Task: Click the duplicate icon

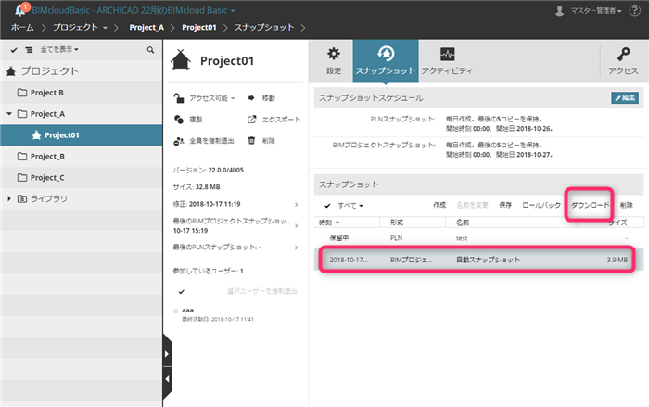Action: click(x=179, y=120)
